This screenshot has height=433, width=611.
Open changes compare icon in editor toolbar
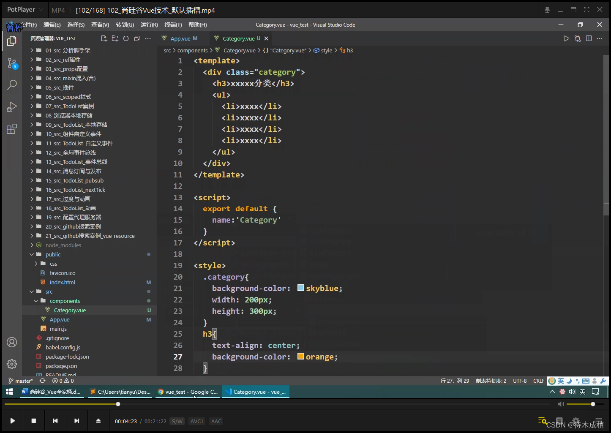[x=578, y=38]
